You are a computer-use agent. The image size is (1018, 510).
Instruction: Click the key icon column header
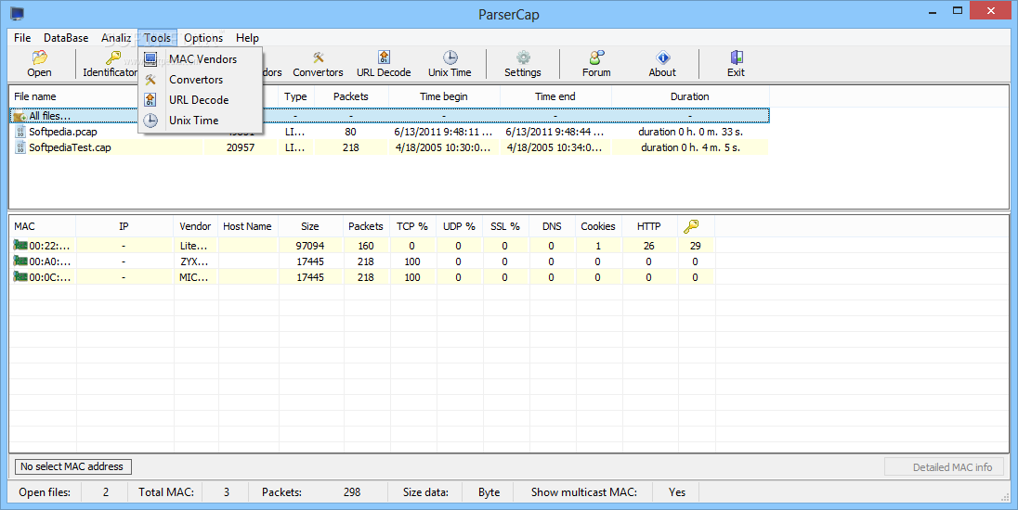(x=691, y=226)
